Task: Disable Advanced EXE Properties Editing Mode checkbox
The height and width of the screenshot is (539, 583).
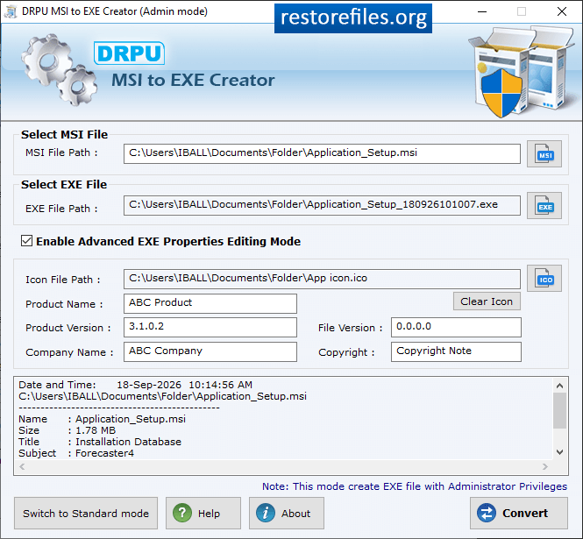Action: coord(27,241)
